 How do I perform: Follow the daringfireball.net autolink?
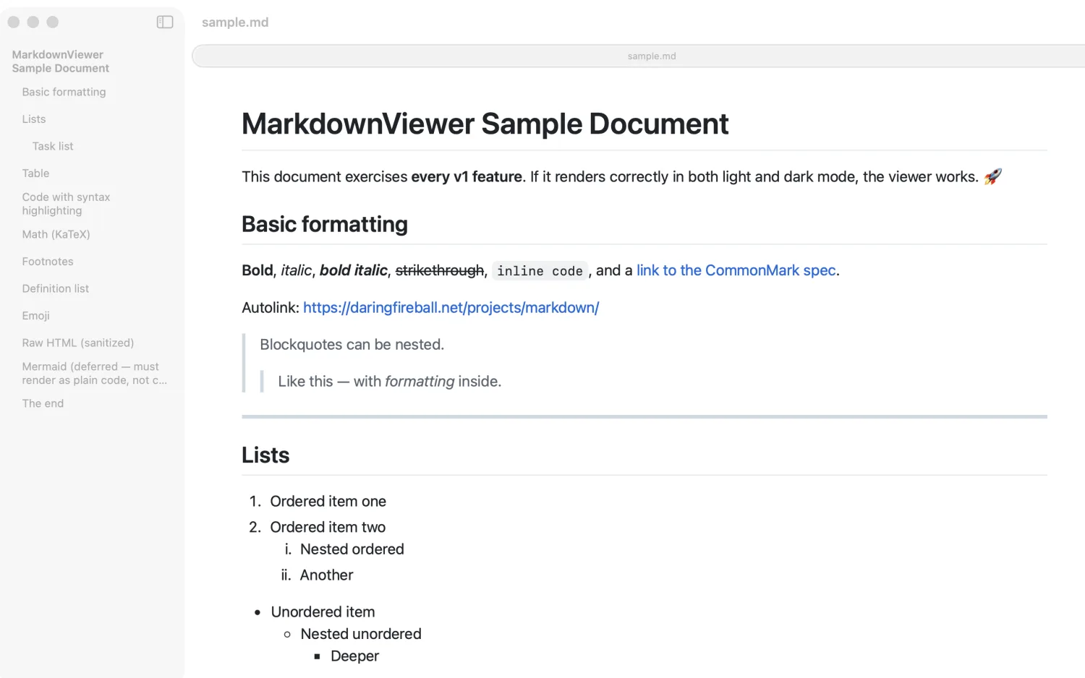click(451, 308)
